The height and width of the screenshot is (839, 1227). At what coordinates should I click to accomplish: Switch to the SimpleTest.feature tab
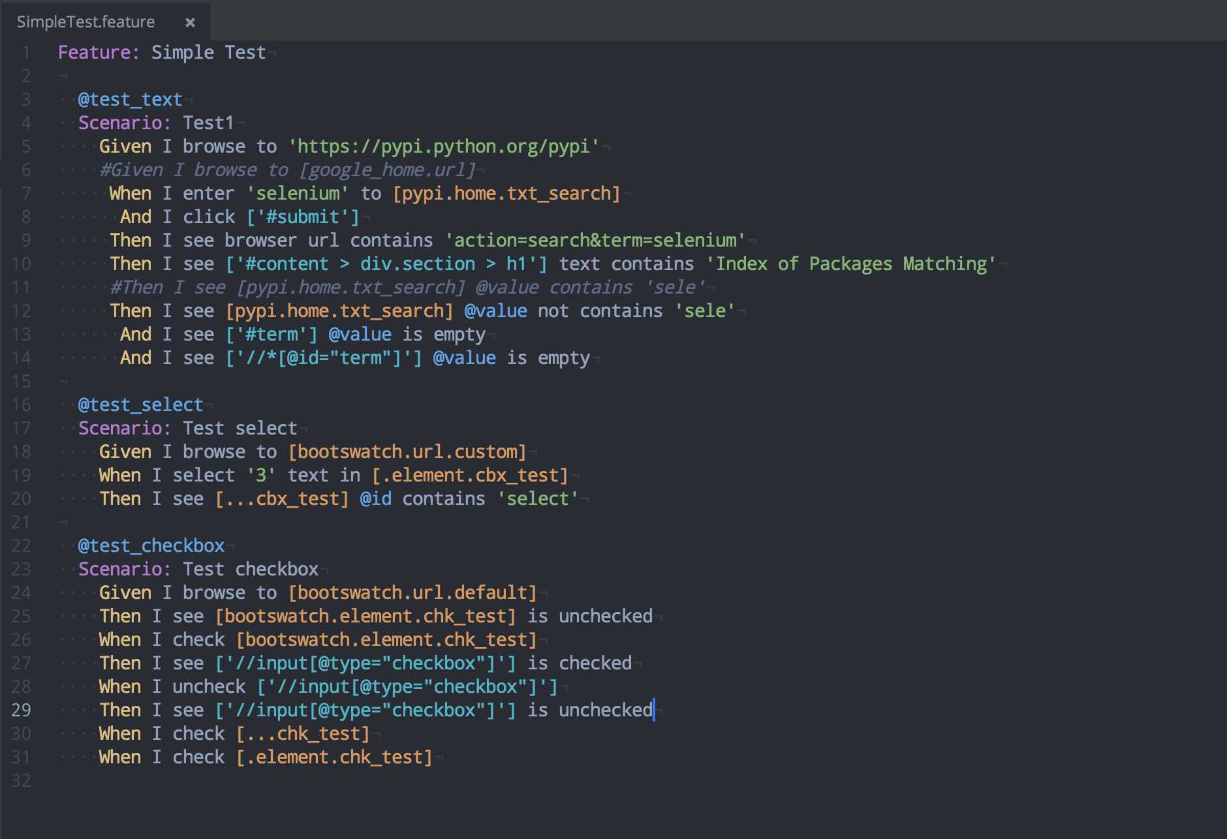click(x=85, y=22)
